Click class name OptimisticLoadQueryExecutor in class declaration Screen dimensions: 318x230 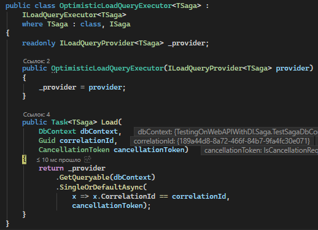(x=115, y=6)
